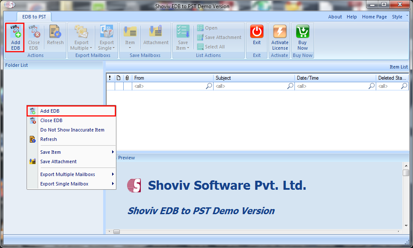Open Export Multiple mailboxes ribbon button
413x248 pixels.
(81, 37)
